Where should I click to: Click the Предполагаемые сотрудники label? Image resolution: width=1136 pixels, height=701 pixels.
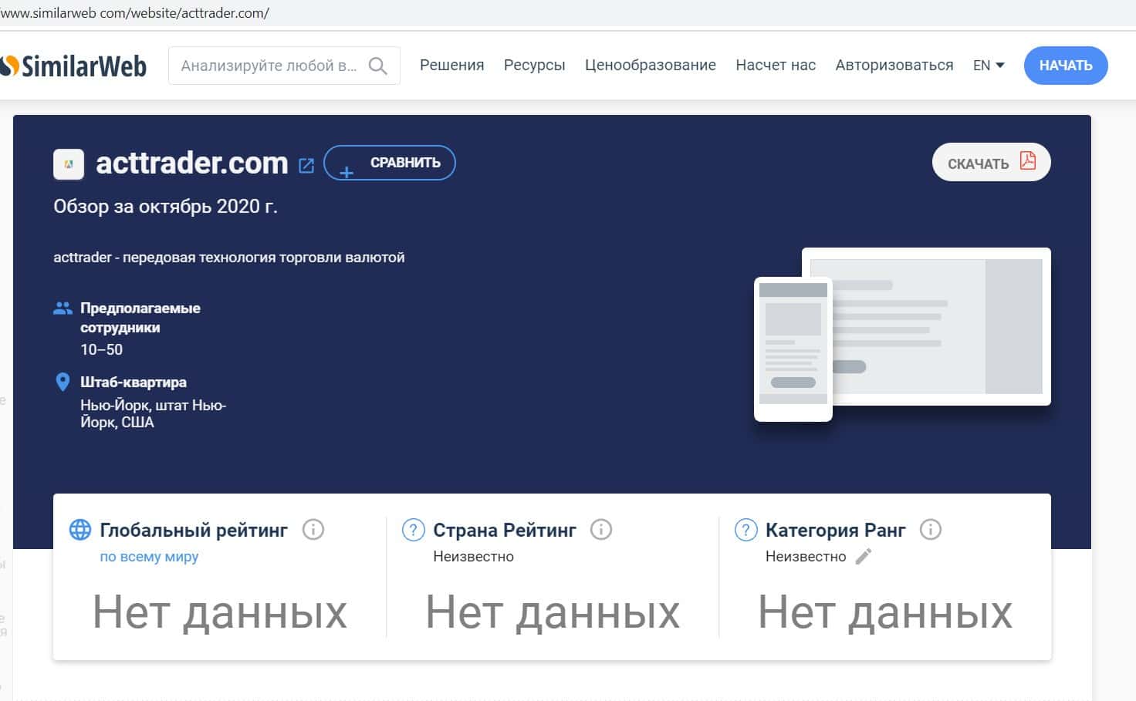pyautogui.click(x=140, y=318)
